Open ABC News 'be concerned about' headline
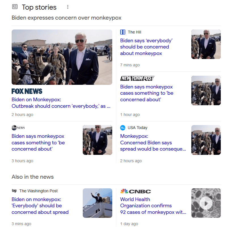This screenshot has width=229, height=230. [x=38, y=143]
